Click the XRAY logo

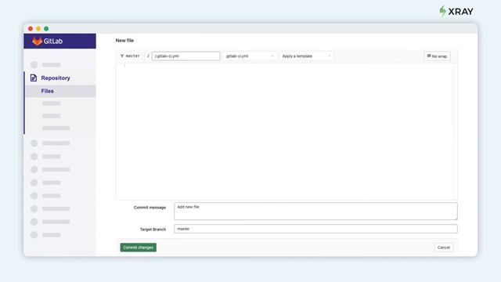456,12
